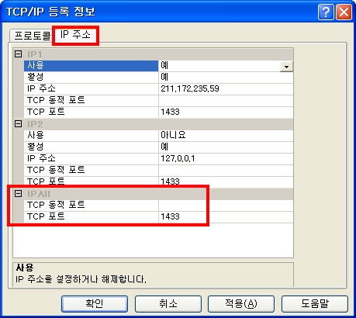Select IP1 활성 row value 예
This screenshot has width=356, height=318.
pos(226,78)
